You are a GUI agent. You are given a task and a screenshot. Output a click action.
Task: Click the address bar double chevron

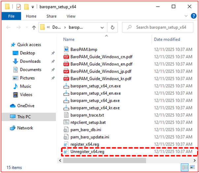point(48,27)
